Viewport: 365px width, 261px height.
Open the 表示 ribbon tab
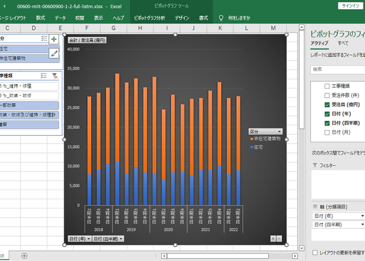[98, 18]
